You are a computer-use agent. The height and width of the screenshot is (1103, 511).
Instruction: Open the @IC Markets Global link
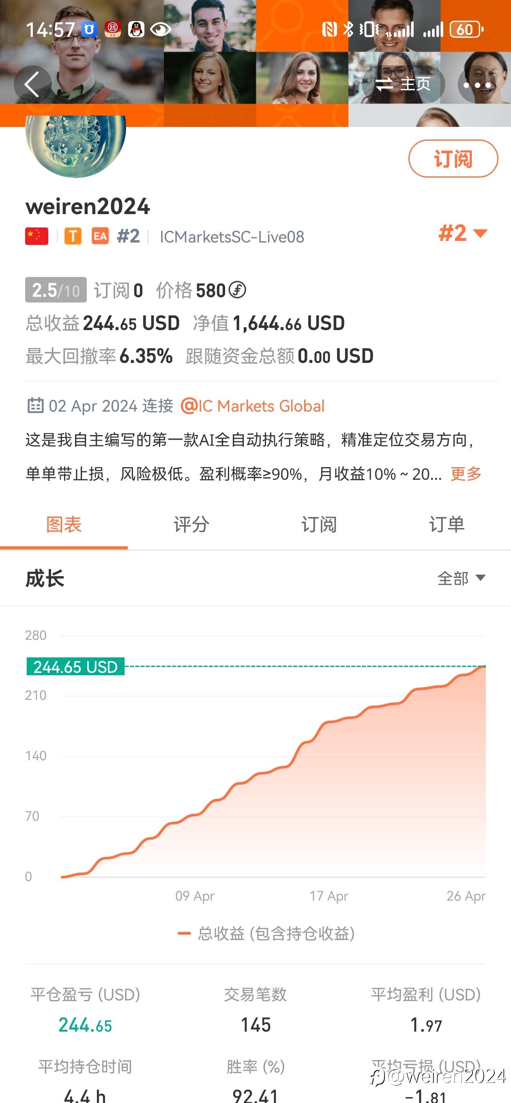pyautogui.click(x=253, y=406)
